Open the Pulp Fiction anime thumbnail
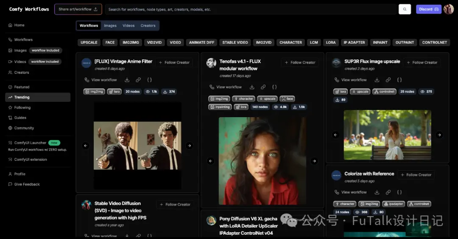 tap(137, 145)
